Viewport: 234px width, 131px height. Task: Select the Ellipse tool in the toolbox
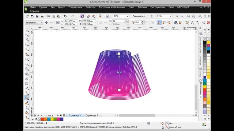[x=27, y=64]
